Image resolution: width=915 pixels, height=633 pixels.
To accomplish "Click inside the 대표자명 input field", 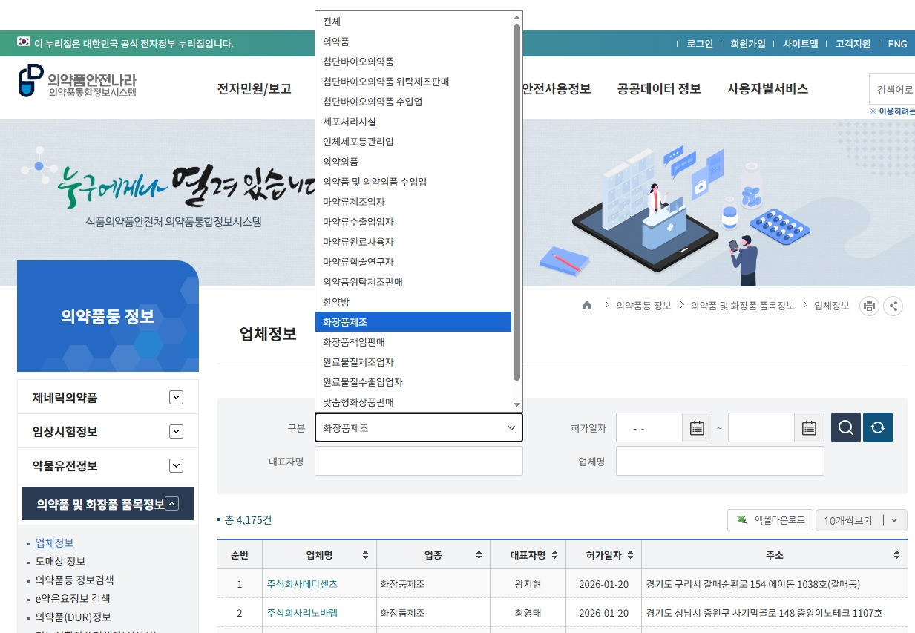I will tap(419, 461).
